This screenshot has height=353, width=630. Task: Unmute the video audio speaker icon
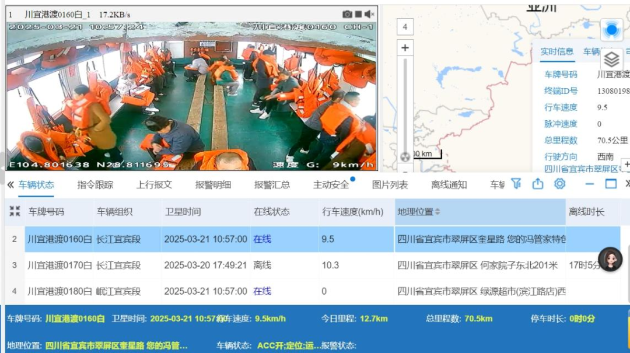(369, 15)
